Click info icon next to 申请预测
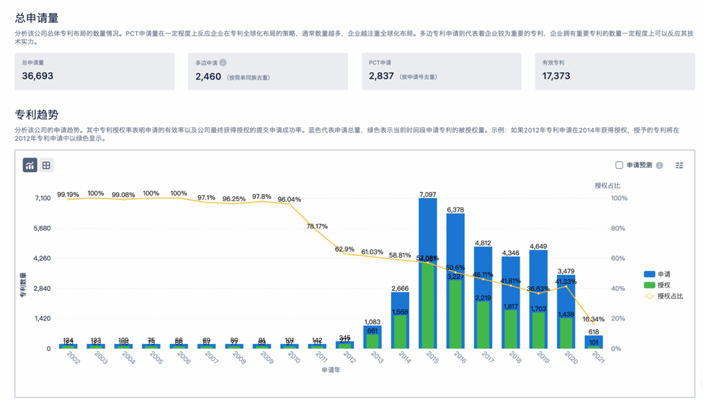 (x=659, y=165)
